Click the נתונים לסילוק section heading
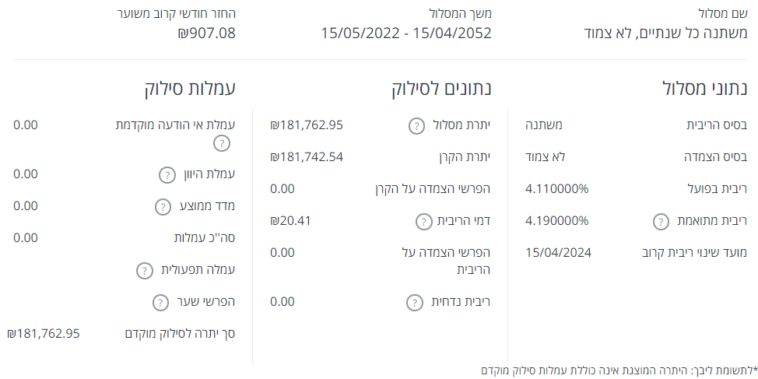758x379 pixels. pyautogui.click(x=442, y=88)
